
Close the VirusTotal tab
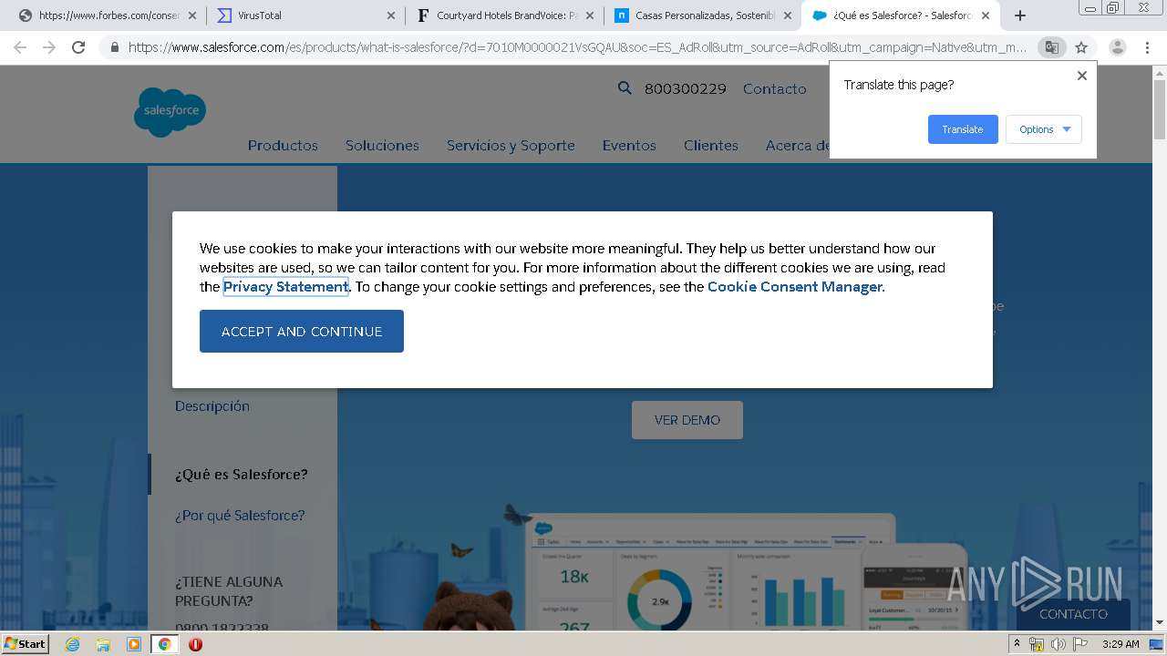[x=391, y=15]
